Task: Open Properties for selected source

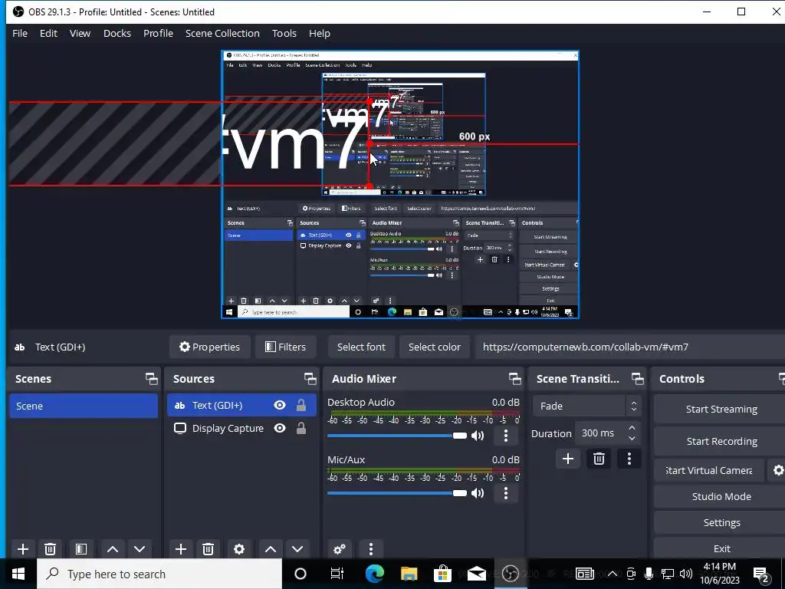Action: pos(210,347)
